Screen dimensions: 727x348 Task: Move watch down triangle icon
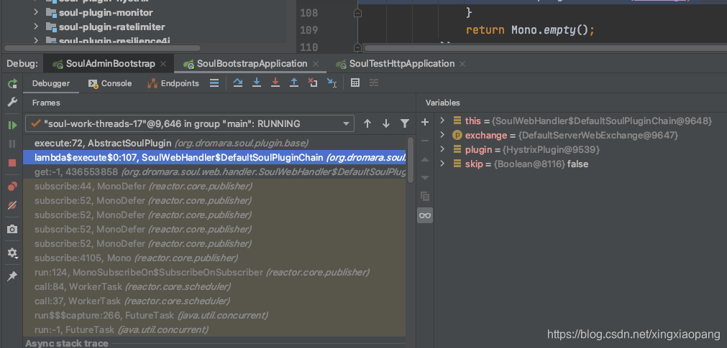click(x=425, y=178)
